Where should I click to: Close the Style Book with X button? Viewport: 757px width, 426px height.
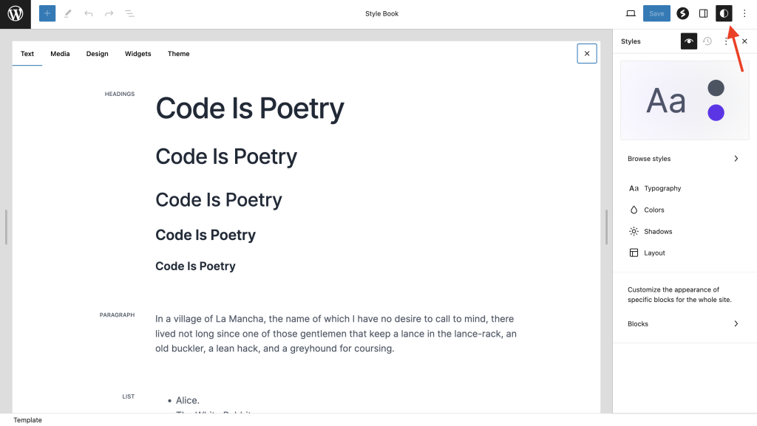pyautogui.click(x=587, y=53)
